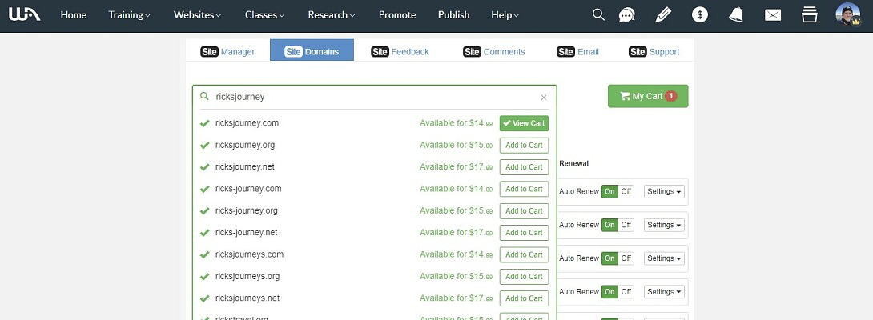The image size is (873, 320).
Task: Turn Auto Renew Off in third row
Action: 626,258
